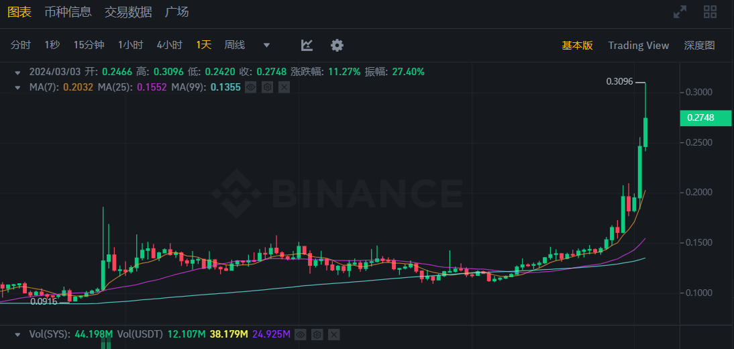Switch to 基本版 chart mode

577,45
